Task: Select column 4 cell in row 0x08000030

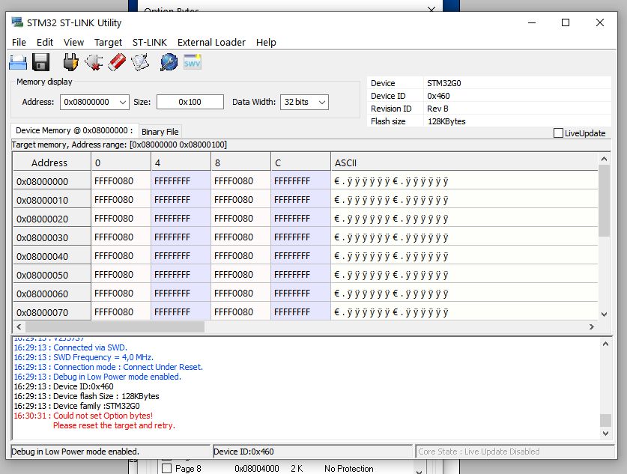Action: 181,237
